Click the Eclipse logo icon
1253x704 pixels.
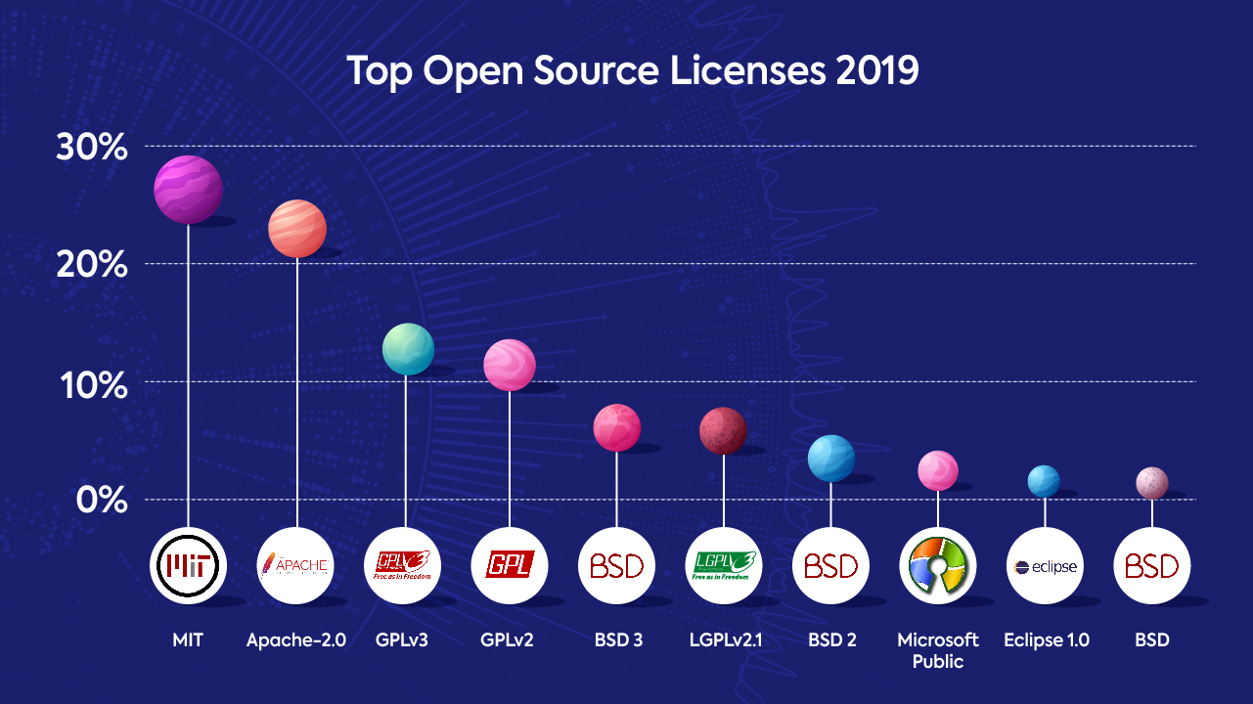[x=1045, y=565]
